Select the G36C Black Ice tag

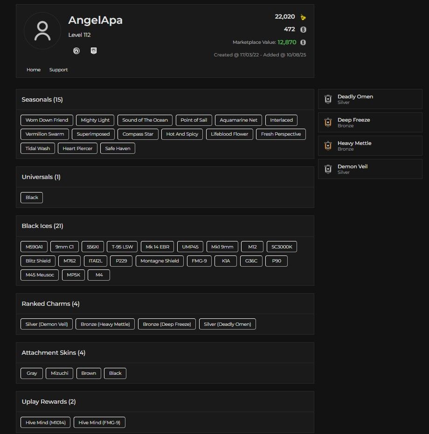251,261
